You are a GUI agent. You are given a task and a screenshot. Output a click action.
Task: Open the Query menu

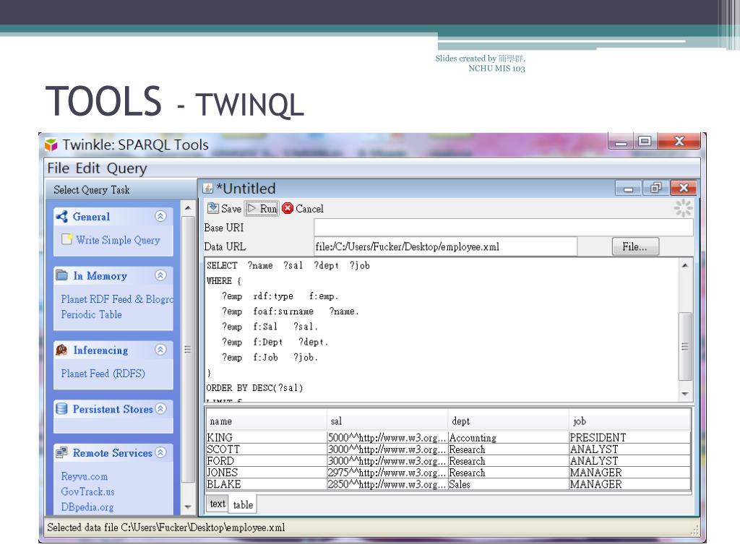pyautogui.click(x=127, y=168)
